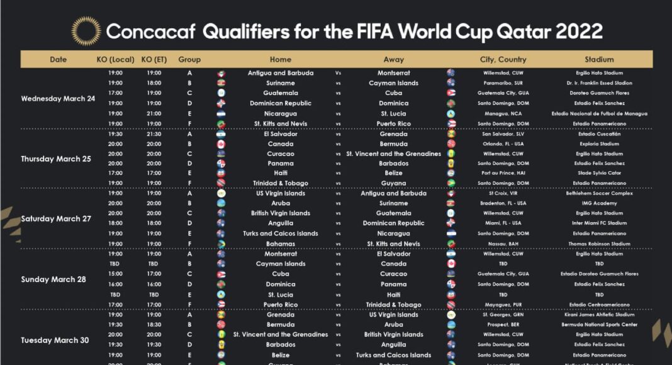Click the Concacaf circular logo

coord(86,31)
